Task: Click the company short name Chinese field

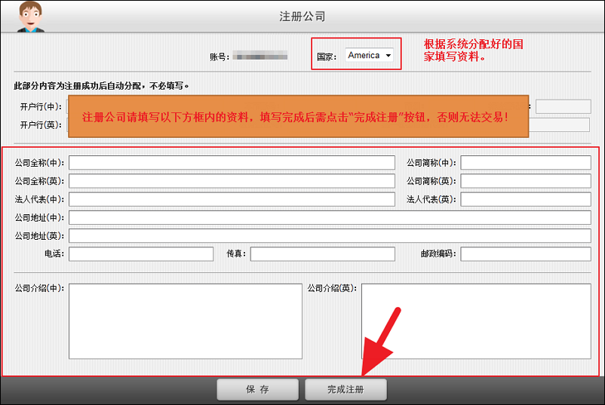Action: [525, 163]
